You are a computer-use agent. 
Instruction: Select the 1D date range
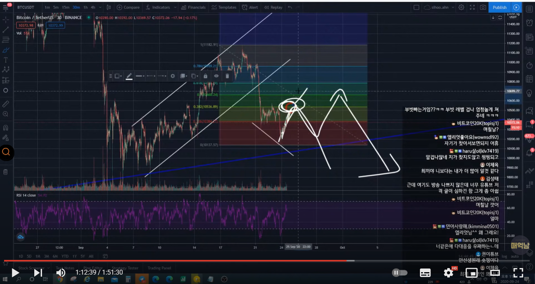tap(20, 256)
